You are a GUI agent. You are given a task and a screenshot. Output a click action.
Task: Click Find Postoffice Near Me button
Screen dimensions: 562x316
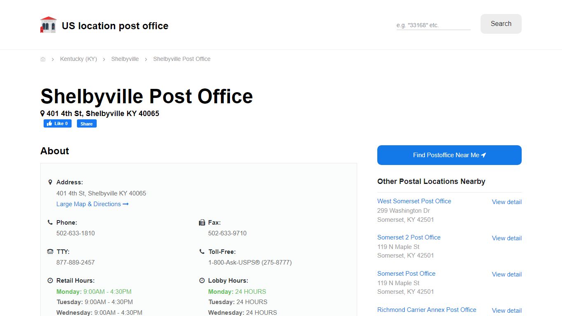449,155
